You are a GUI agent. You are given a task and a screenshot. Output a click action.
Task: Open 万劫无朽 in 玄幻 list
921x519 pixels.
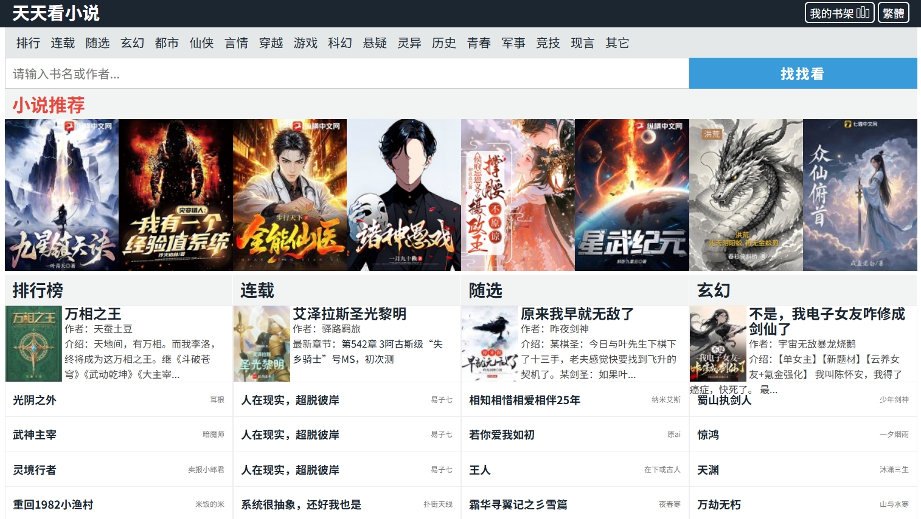coord(719,504)
